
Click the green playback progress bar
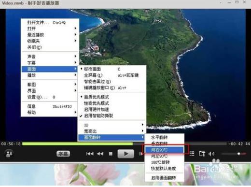[x=77, y=144]
